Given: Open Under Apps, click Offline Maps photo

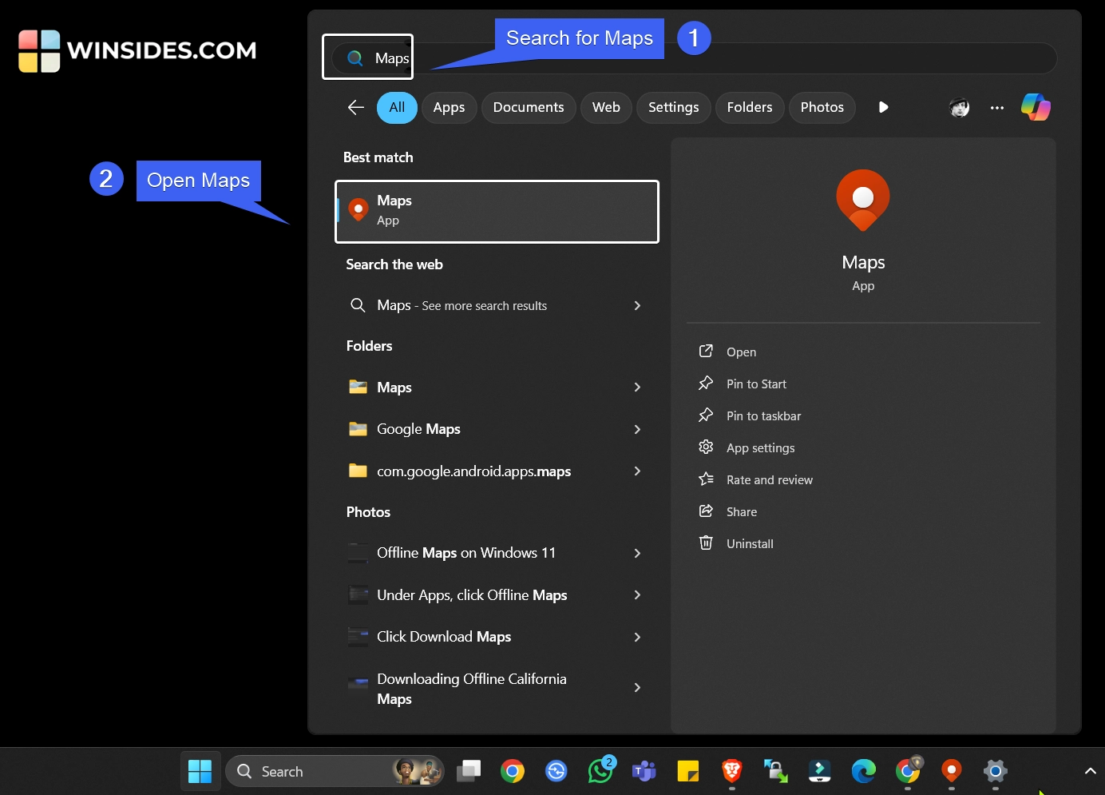Looking at the screenshot, I should coord(495,595).
